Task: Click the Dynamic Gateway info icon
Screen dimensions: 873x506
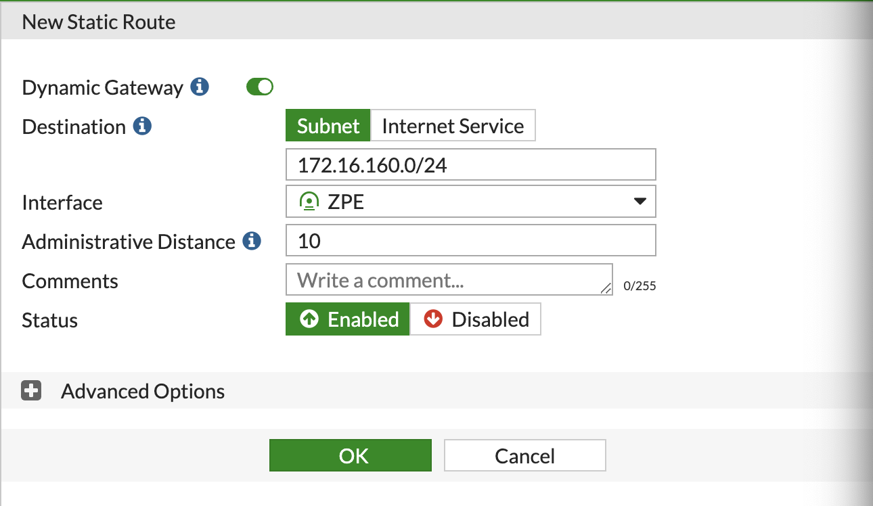Action: [200, 87]
